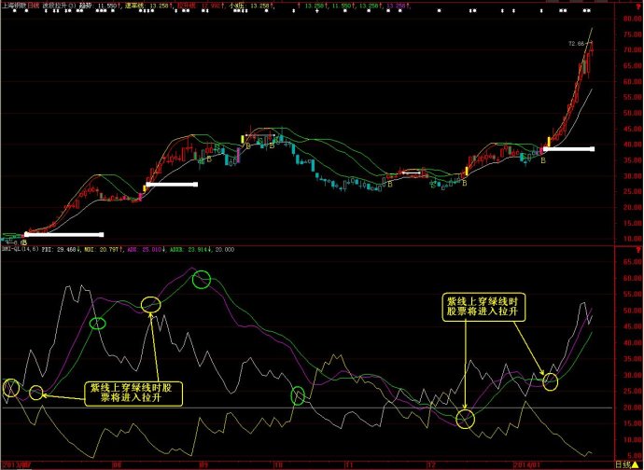Click the yellow circle near the 2014/01 crossover
Viewport: 644px width, 470px height.
coord(551,380)
